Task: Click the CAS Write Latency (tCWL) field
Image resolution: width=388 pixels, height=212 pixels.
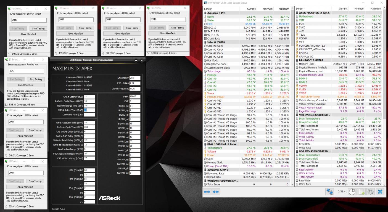Action: point(89,158)
